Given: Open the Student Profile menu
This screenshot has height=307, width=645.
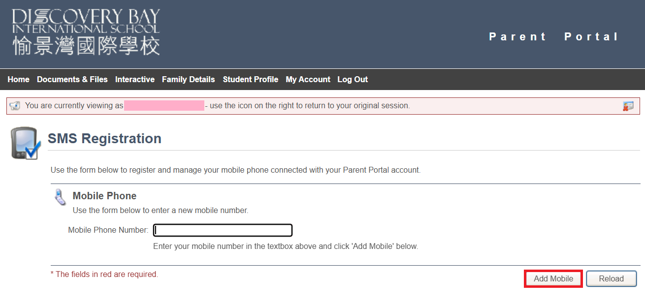Looking at the screenshot, I should coord(250,79).
